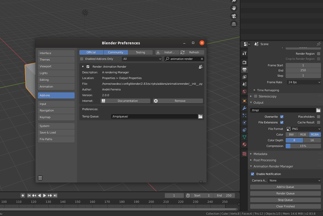Click the pin icon in properties header

[x=319, y=44]
